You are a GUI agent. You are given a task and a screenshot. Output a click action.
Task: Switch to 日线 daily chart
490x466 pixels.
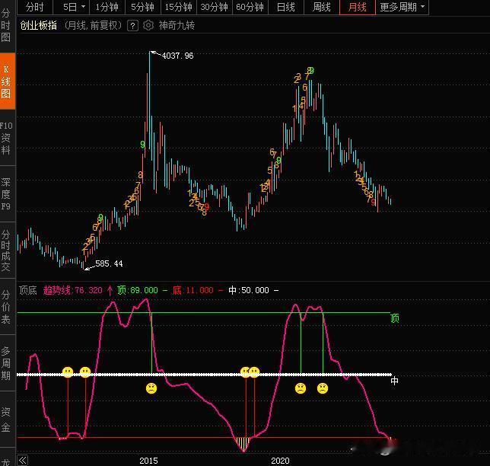click(285, 7)
